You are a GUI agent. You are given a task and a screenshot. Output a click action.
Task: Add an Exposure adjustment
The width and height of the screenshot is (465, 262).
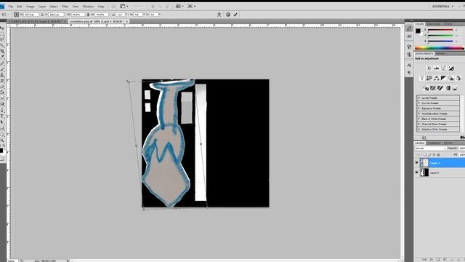click(x=451, y=68)
